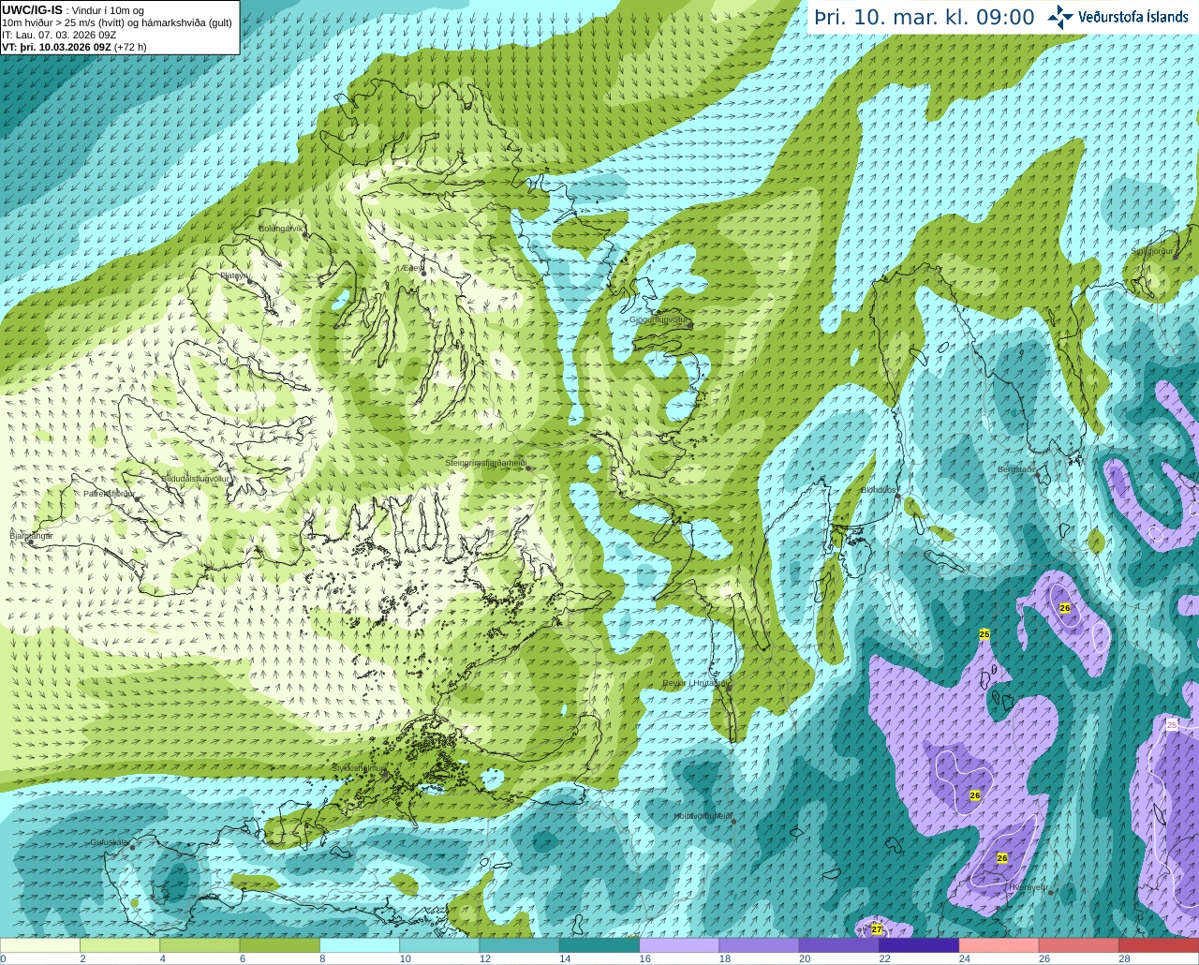Click the legend scale label 28
1199x965 pixels.
point(1125,958)
